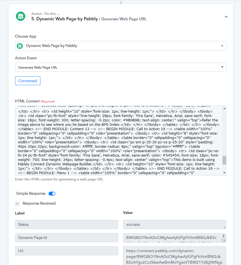Click the green Dynamic Web Page step icon
This screenshot has width=241, height=265.
click(21, 16)
